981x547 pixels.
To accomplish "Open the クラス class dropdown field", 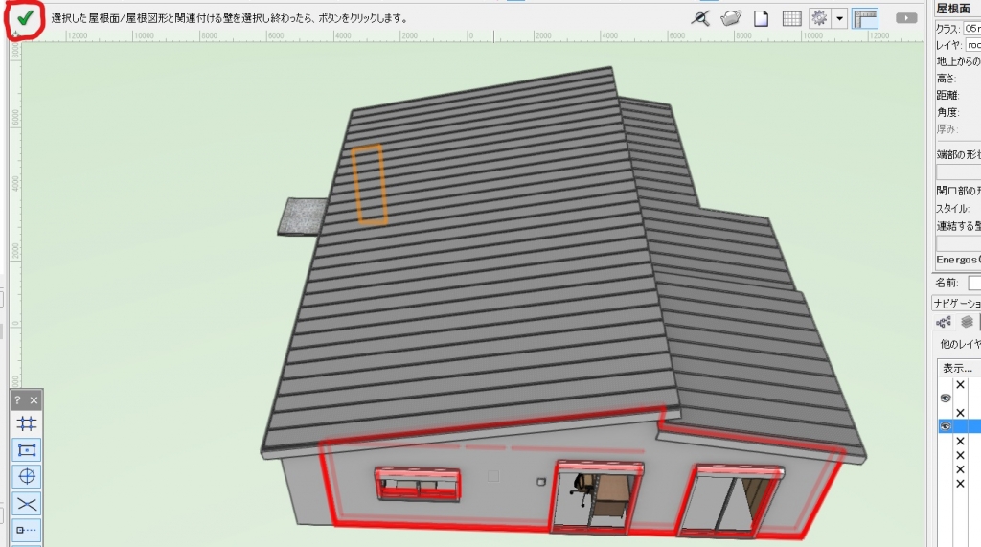I will point(971,28).
